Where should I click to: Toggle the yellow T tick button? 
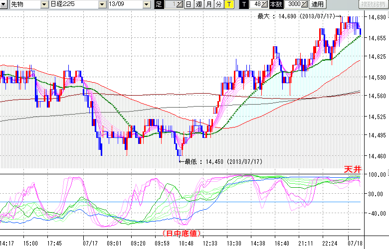[228, 4]
